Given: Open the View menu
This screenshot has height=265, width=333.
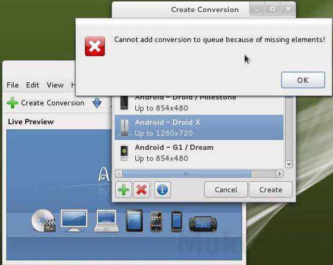Looking at the screenshot, I should 55,85.
